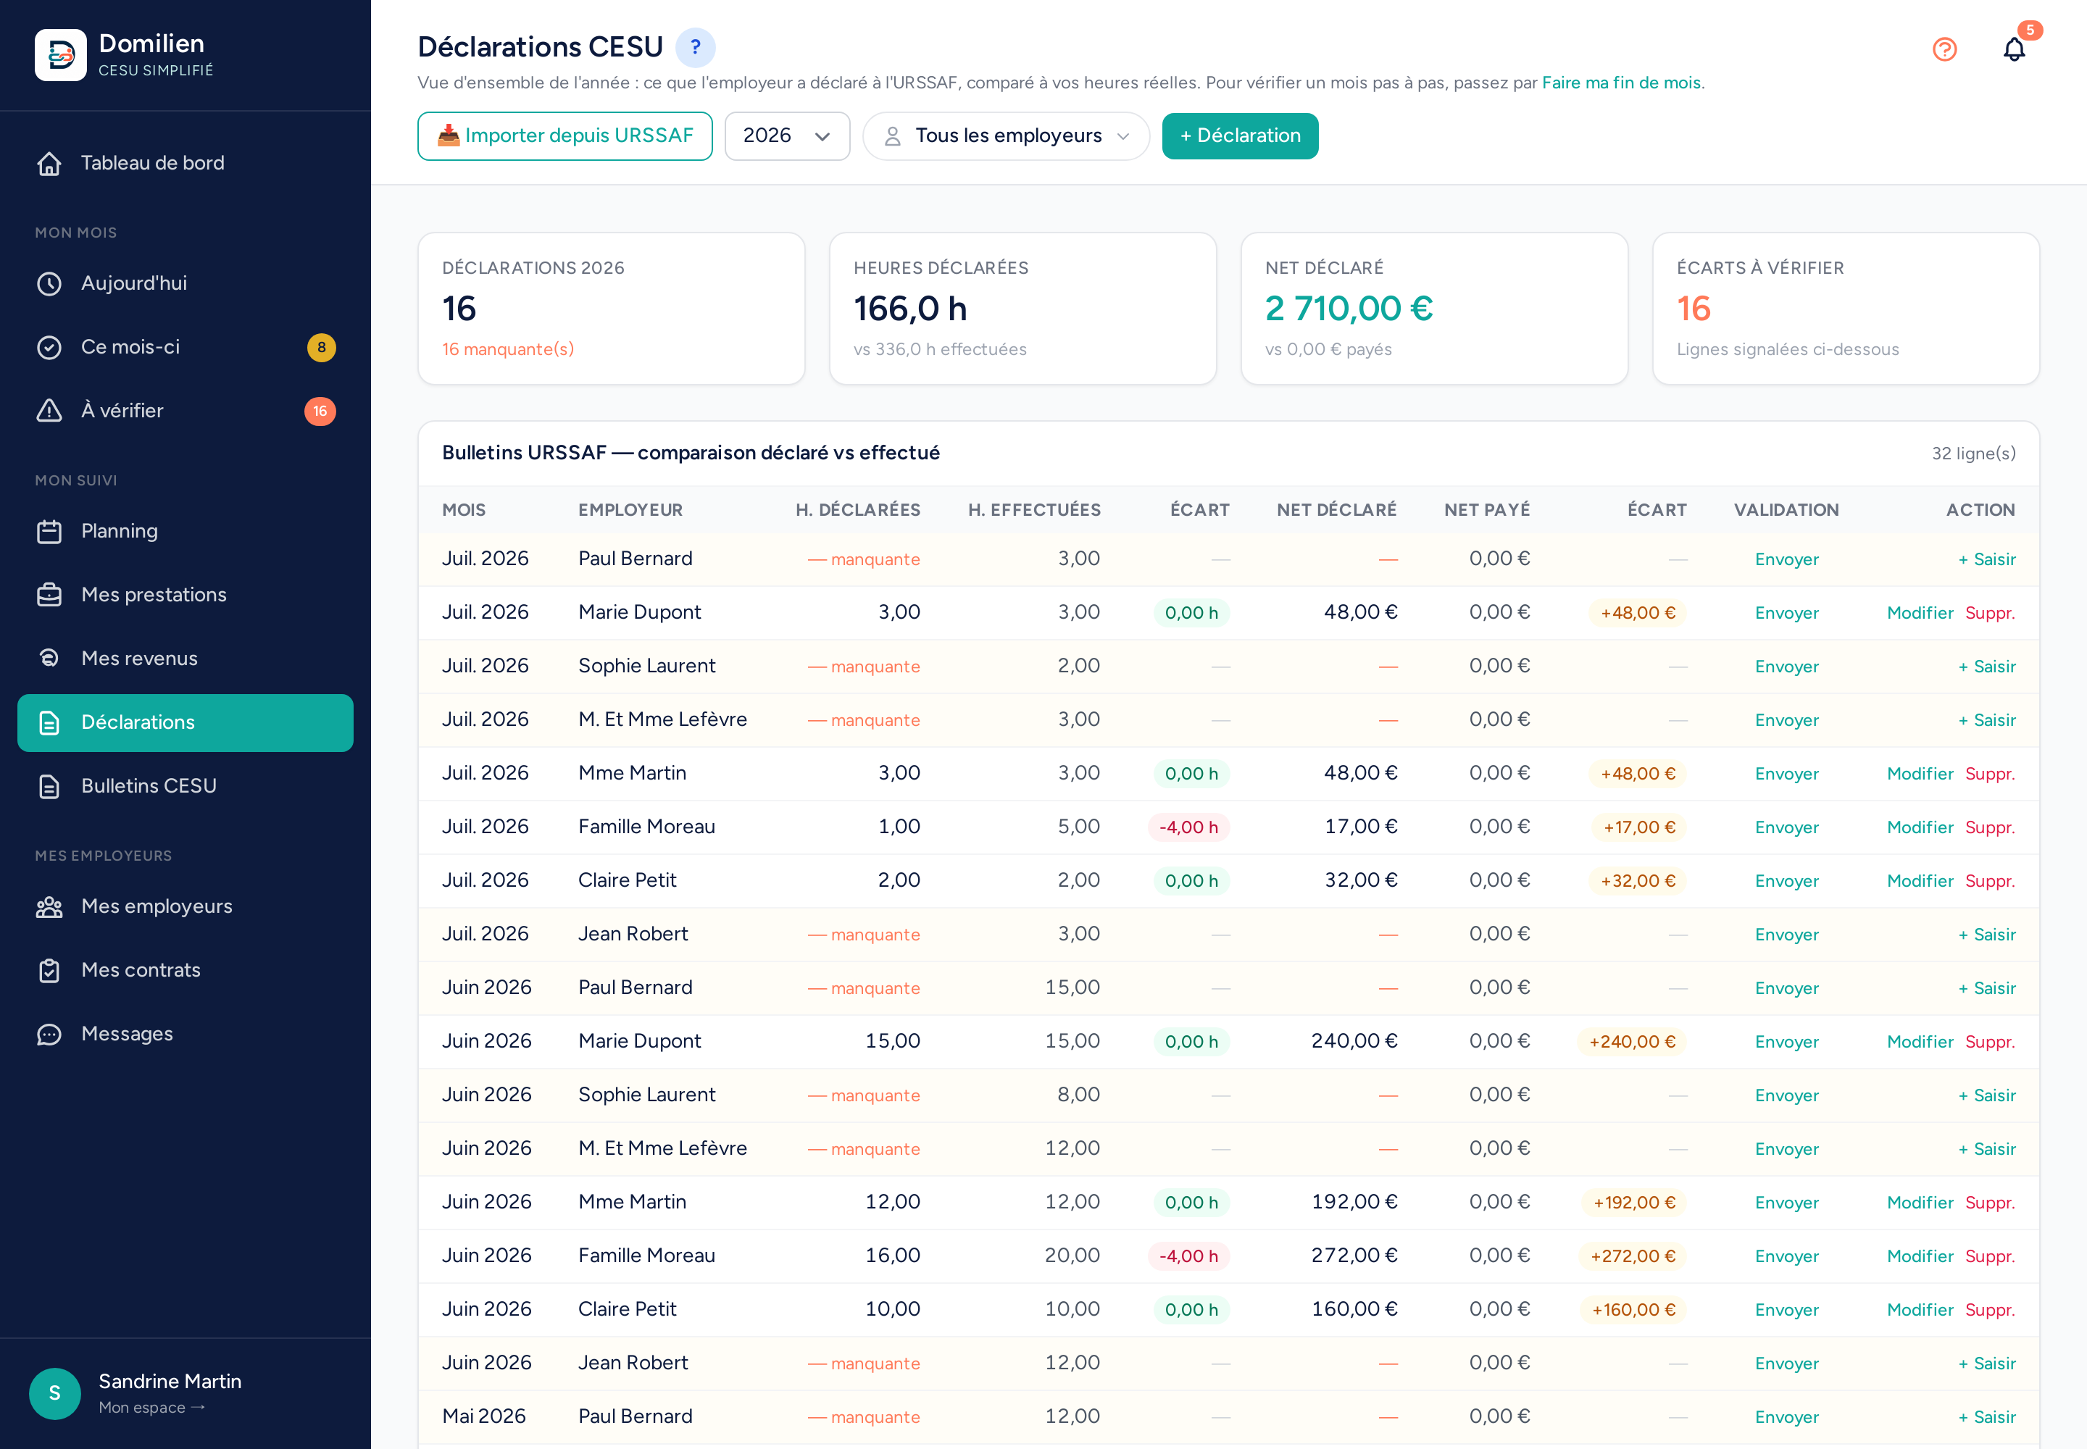Open Tableau de bord home icon
This screenshot has height=1449, width=2087.
pyautogui.click(x=49, y=164)
